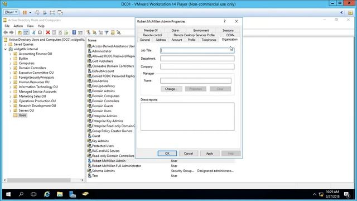Open the taskbar search magnifier
The height and width of the screenshot is (201, 357).
pos(21,194)
